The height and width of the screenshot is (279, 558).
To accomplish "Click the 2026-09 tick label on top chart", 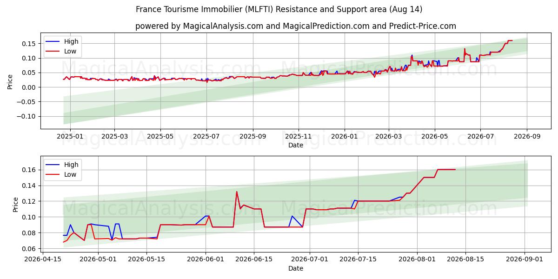I will (527, 137).
